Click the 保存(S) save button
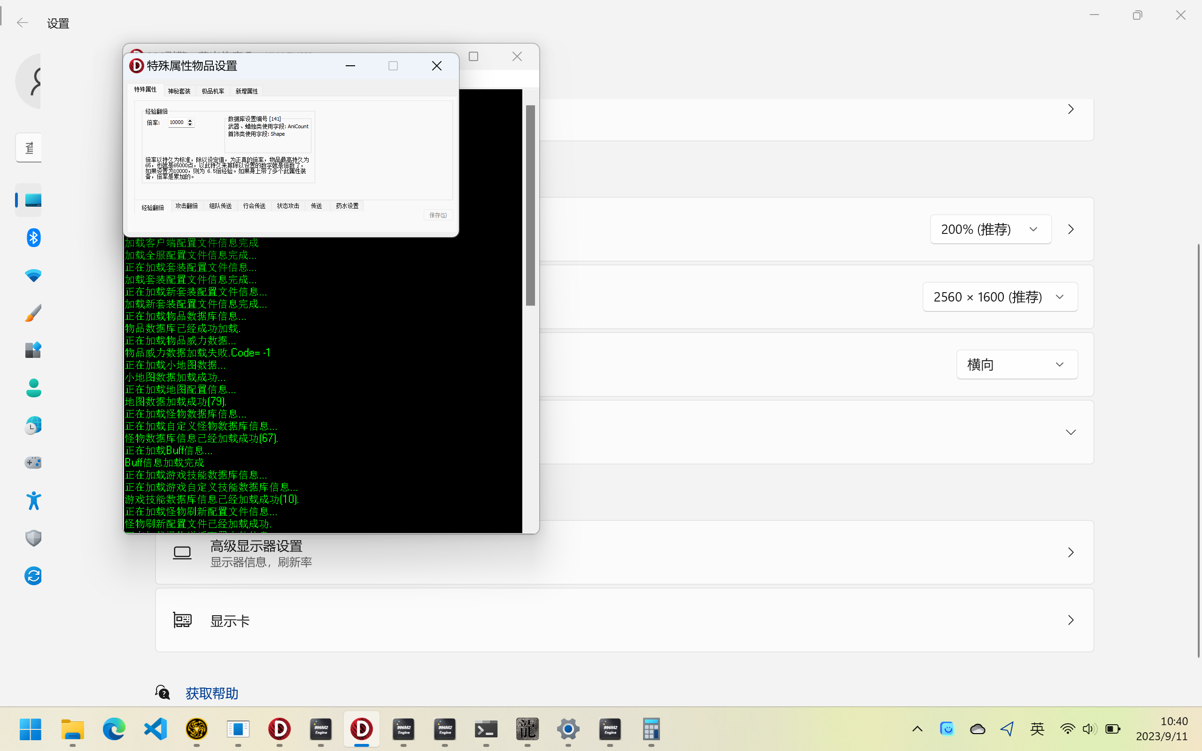The height and width of the screenshot is (751, 1202). pyautogui.click(x=438, y=215)
